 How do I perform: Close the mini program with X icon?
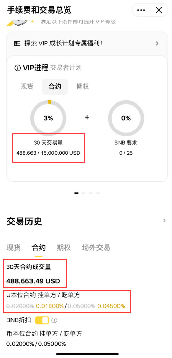(159, 10)
